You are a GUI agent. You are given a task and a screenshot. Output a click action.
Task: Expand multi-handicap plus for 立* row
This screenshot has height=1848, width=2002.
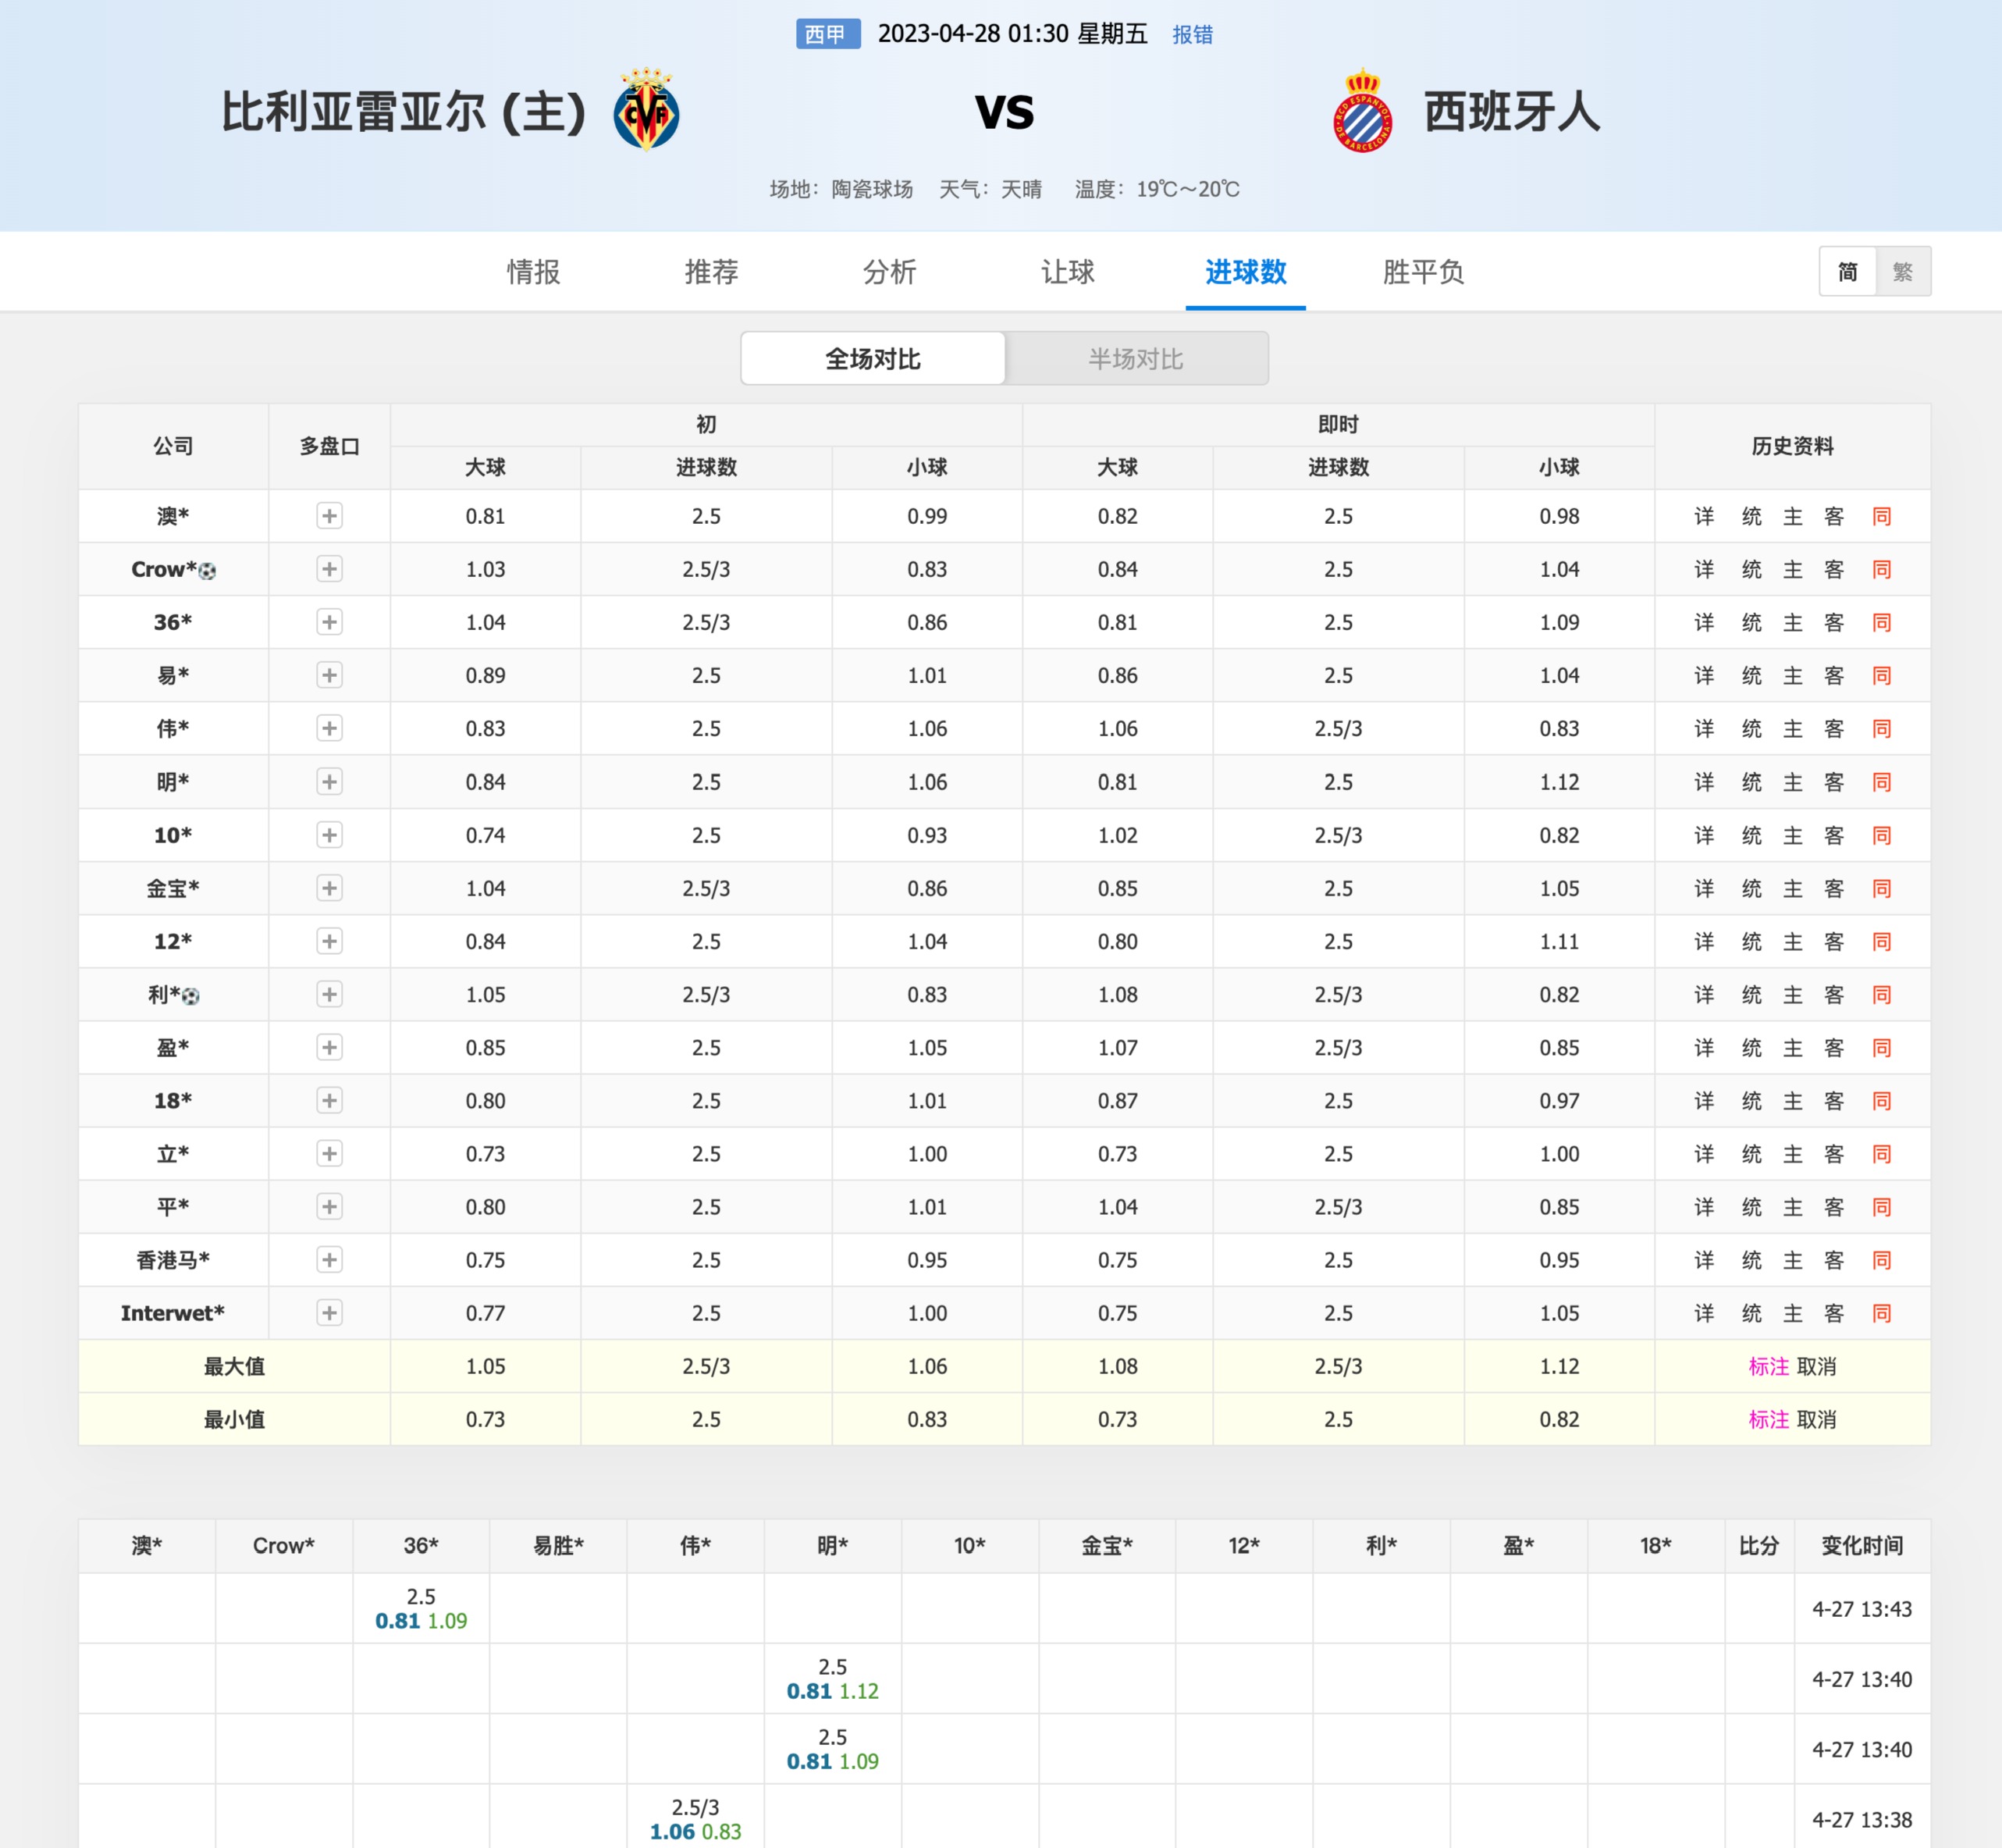[329, 1153]
